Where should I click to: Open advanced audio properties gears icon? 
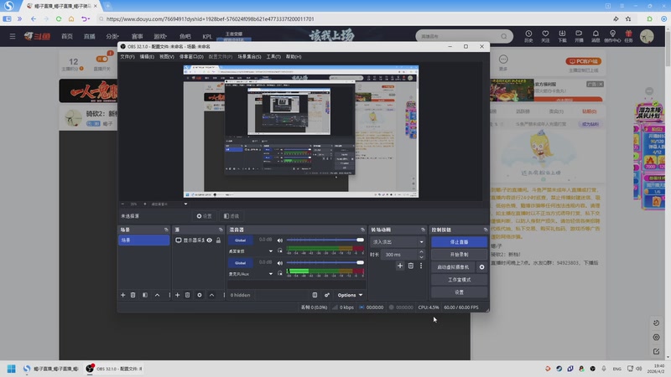[327, 295]
